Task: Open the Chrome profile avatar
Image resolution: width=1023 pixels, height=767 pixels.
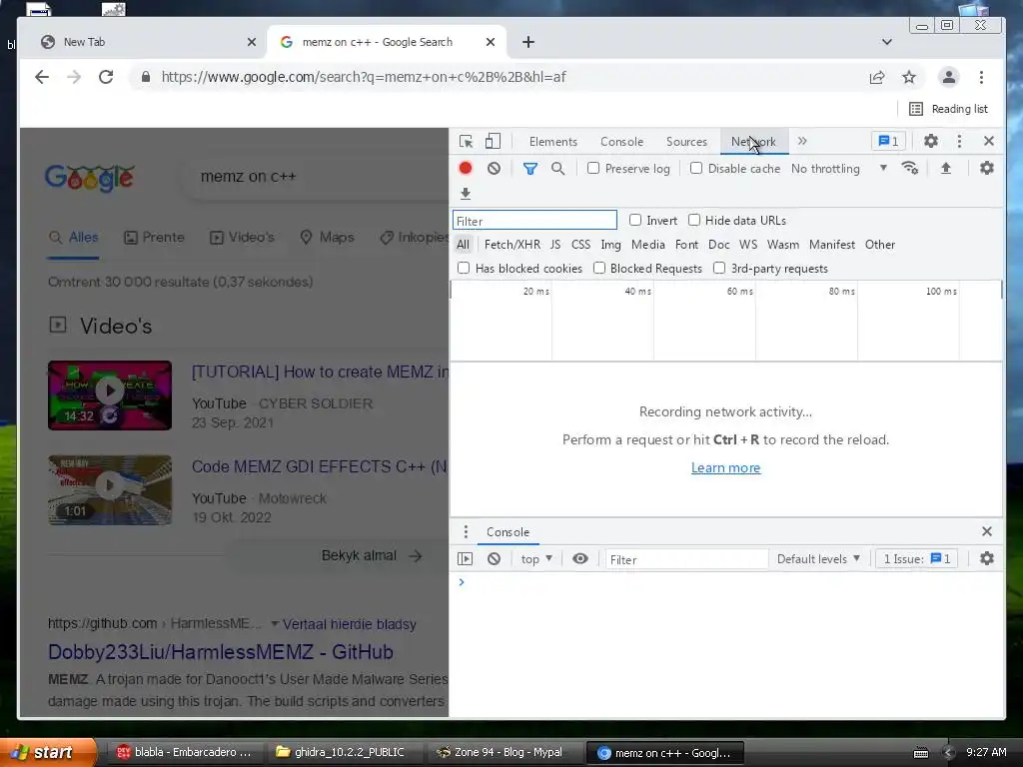Action: [x=949, y=77]
